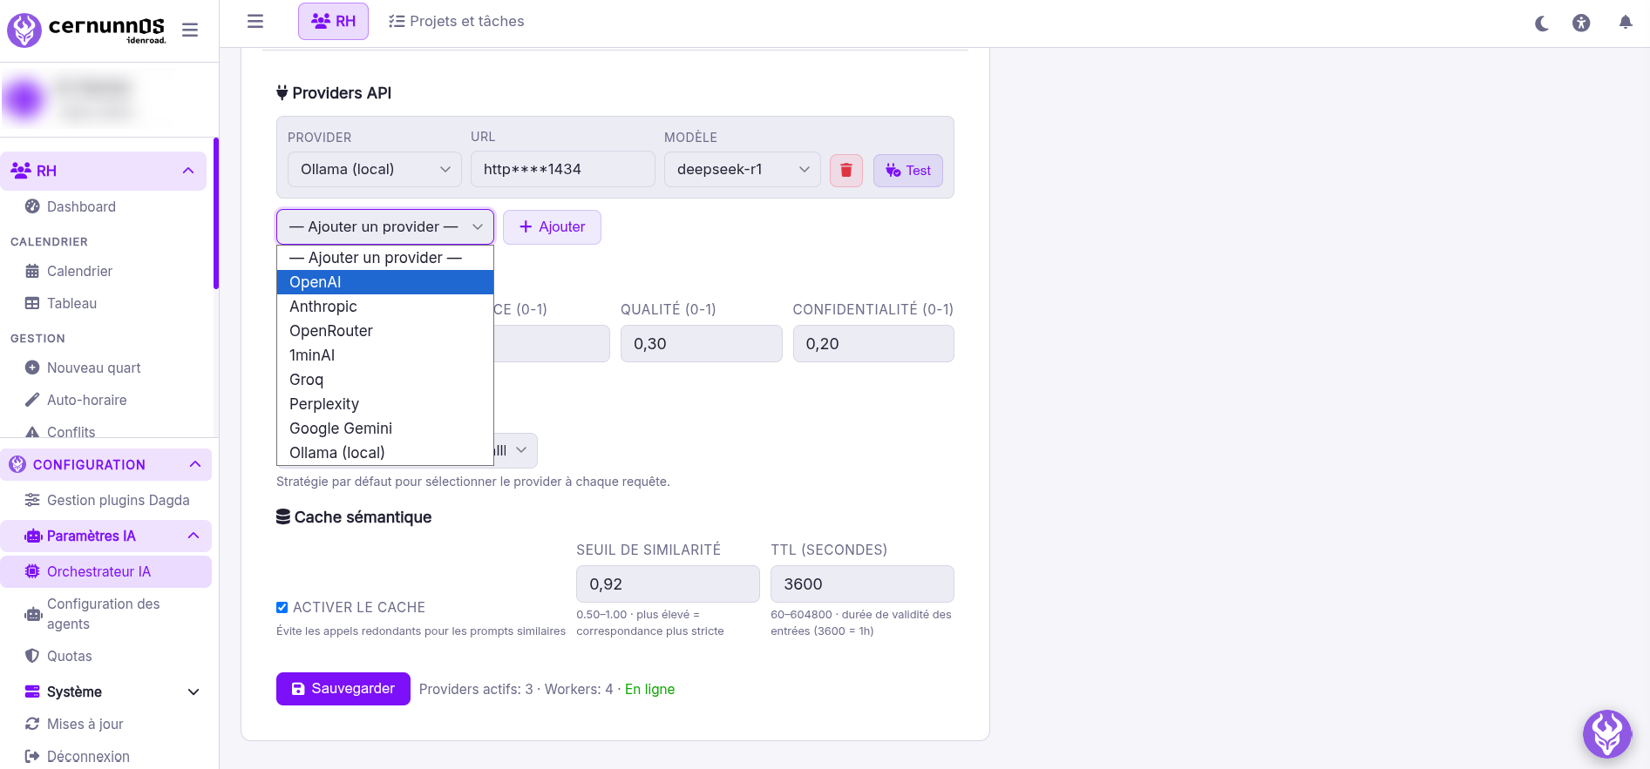Open accessibility options icon

click(x=1581, y=24)
